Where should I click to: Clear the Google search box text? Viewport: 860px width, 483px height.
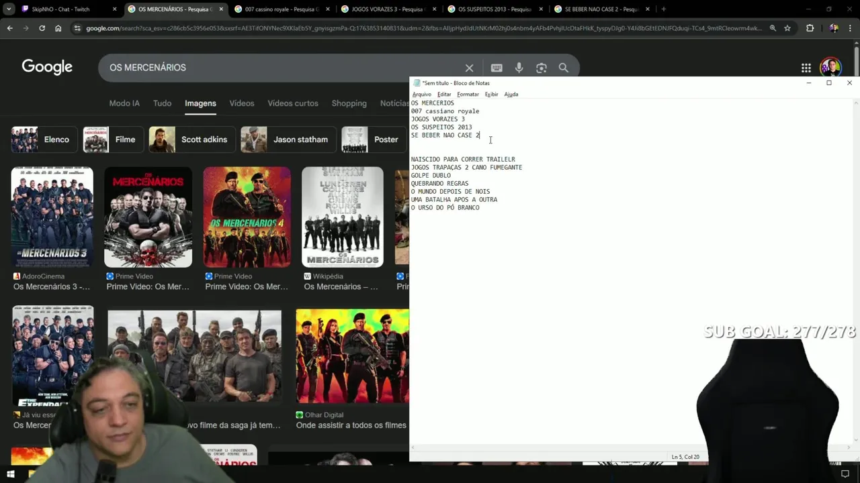[469, 68]
